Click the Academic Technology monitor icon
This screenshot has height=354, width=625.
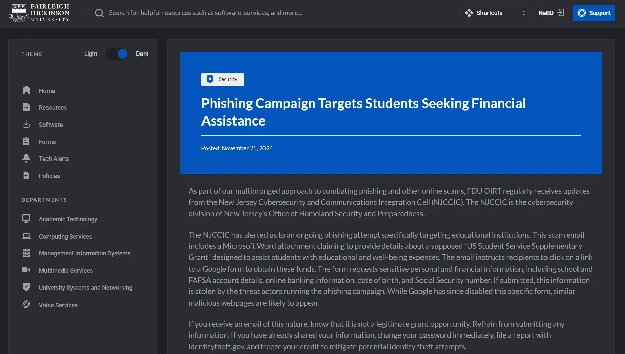[26, 219]
